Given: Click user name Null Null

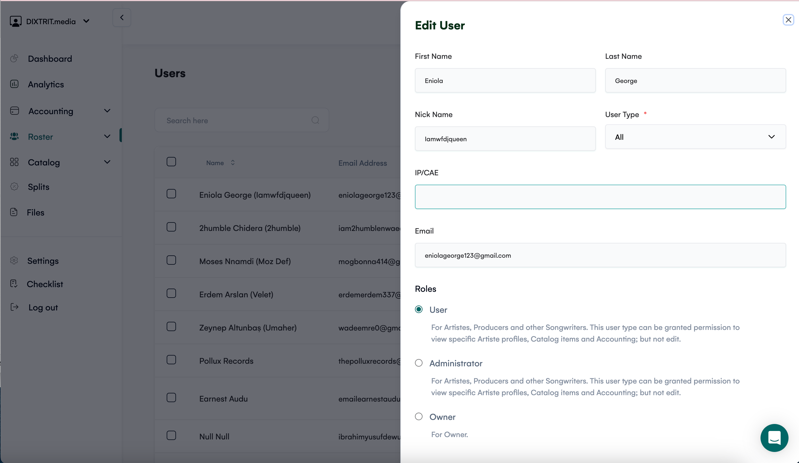Looking at the screenshot, I should 214,437.
